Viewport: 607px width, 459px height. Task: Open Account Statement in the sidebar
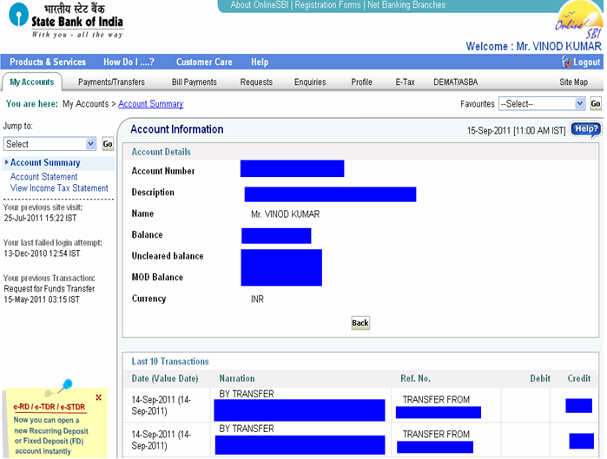(43, 177)
